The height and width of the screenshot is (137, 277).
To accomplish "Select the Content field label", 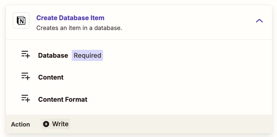I will click(51, 77).
